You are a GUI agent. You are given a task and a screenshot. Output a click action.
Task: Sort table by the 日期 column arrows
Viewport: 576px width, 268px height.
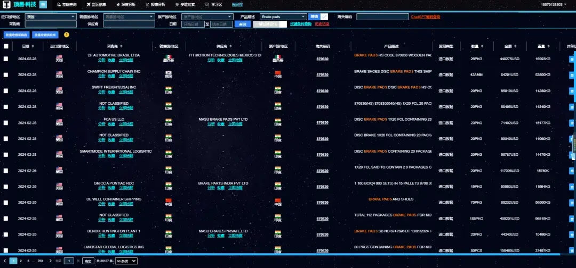click(x=33, y=46)
